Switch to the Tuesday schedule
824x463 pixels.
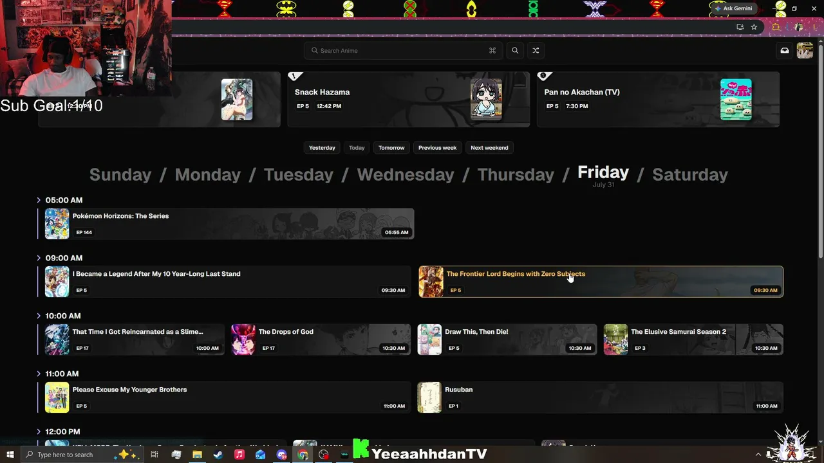pyautogui.click(x=299, y=174)
